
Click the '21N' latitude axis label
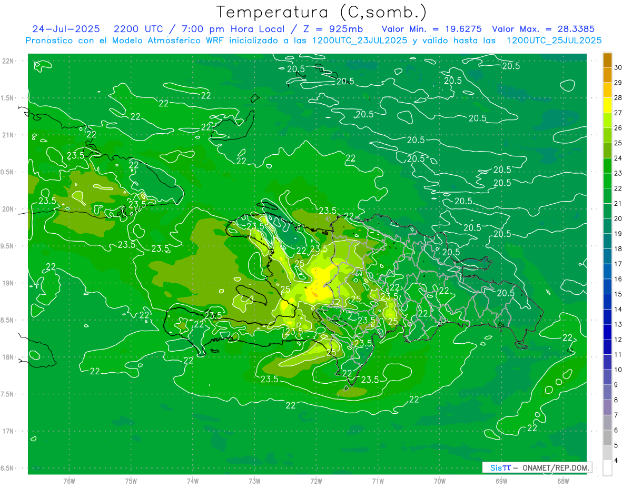[8, 135]
